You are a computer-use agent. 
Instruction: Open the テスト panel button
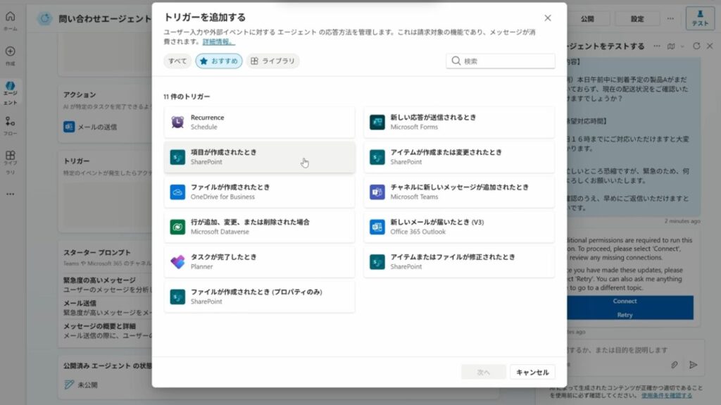pyautogui.click(x=700, y=18)
